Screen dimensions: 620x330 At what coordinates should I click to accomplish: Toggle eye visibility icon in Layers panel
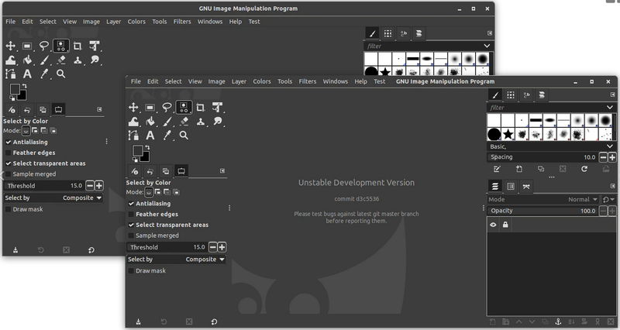pos(493,225)
